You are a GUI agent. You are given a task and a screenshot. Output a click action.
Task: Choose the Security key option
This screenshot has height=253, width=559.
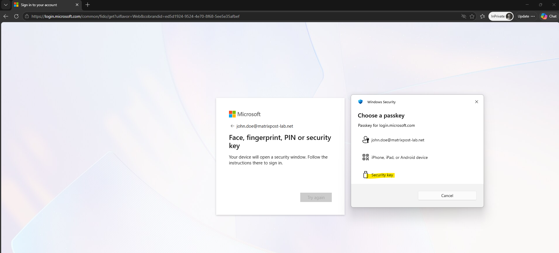click(x=417, y=175)
